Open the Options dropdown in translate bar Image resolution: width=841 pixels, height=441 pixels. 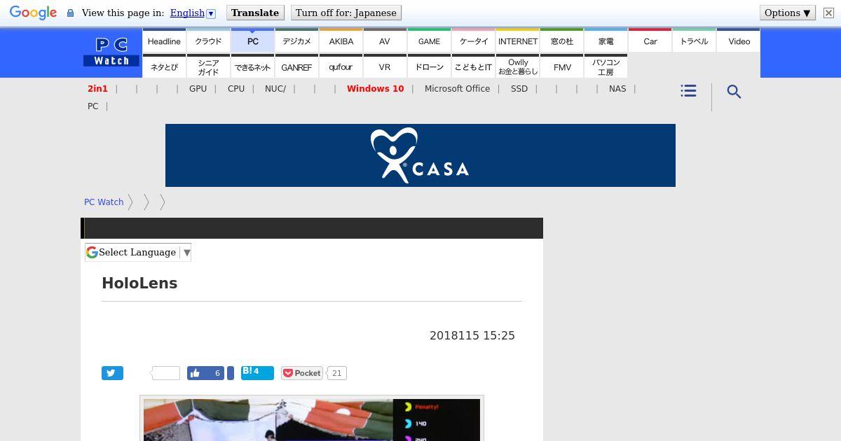tap(788, 13)
